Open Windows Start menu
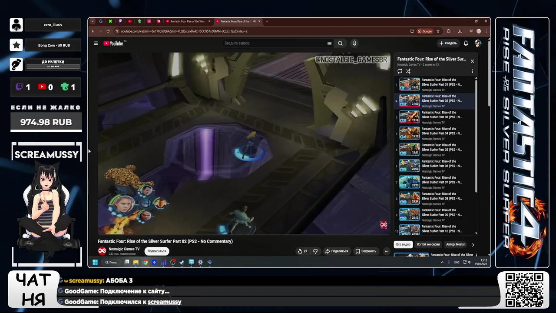 click(95, 262)
